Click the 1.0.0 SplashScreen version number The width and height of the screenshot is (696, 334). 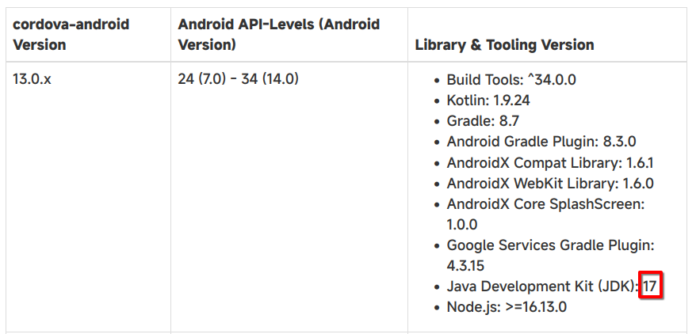(462, 224)
